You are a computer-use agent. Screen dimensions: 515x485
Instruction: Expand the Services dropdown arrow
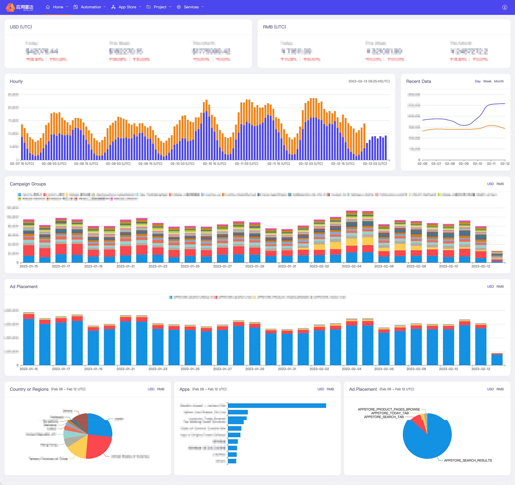(x=203, y=7)
